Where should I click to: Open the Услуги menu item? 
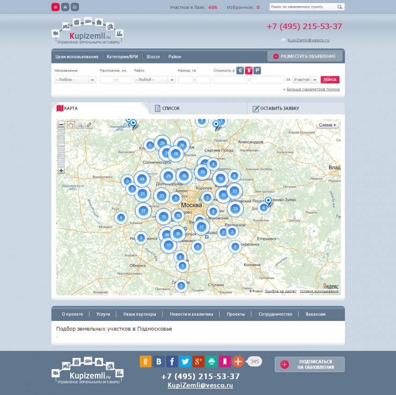coord(103,314)
